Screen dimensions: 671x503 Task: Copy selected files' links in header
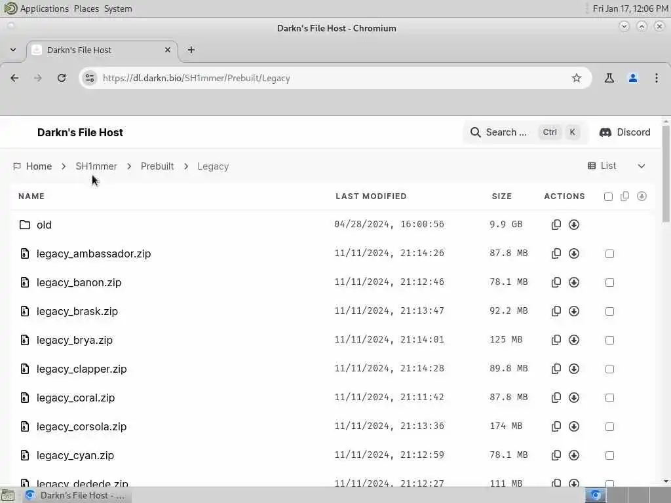(x=624, y=196)
